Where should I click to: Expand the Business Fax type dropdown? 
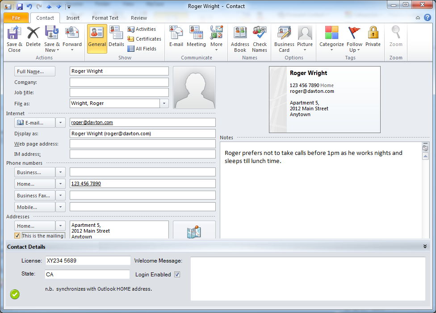pos(60,196)
